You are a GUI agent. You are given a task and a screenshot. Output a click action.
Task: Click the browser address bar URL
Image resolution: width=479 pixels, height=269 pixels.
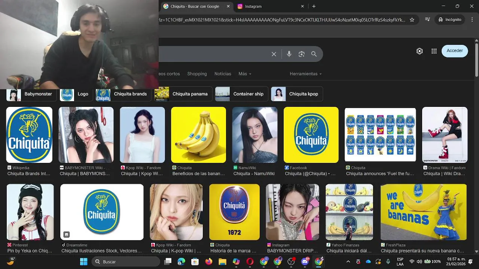pos(283,20)
